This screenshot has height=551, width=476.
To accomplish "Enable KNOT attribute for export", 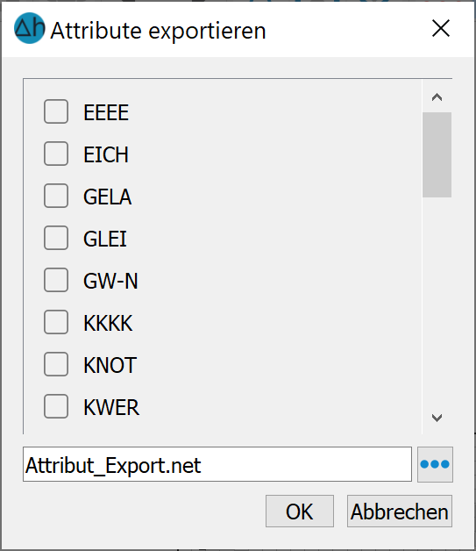I will click(x=56, y=364).
